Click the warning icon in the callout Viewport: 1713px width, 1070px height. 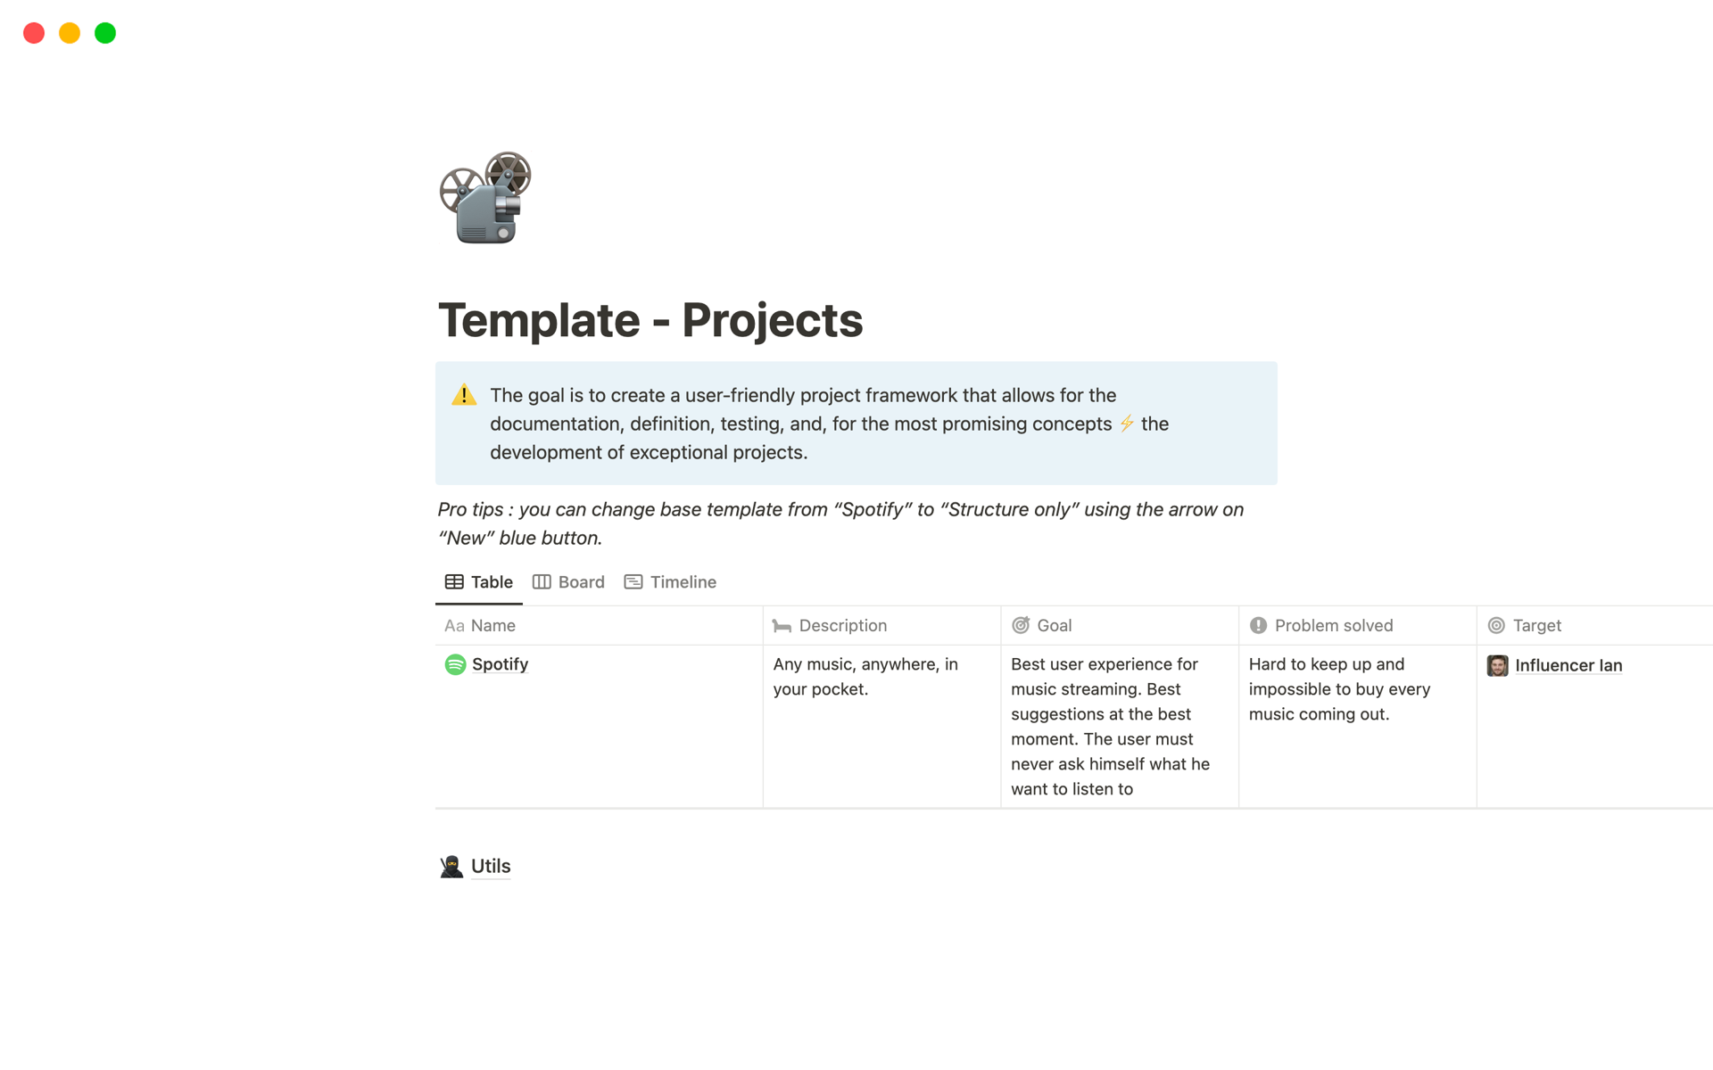click(464, 395)
